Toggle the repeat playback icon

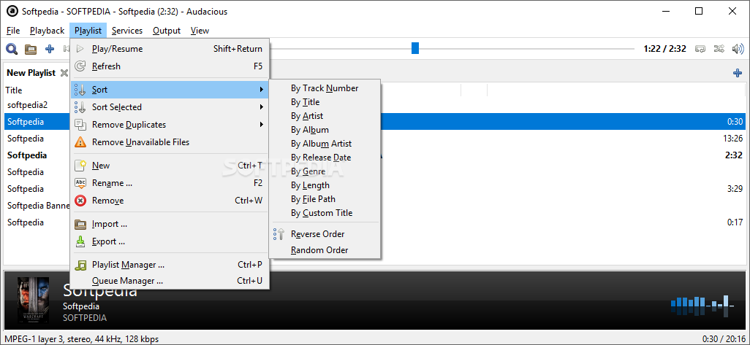(700, 49)
